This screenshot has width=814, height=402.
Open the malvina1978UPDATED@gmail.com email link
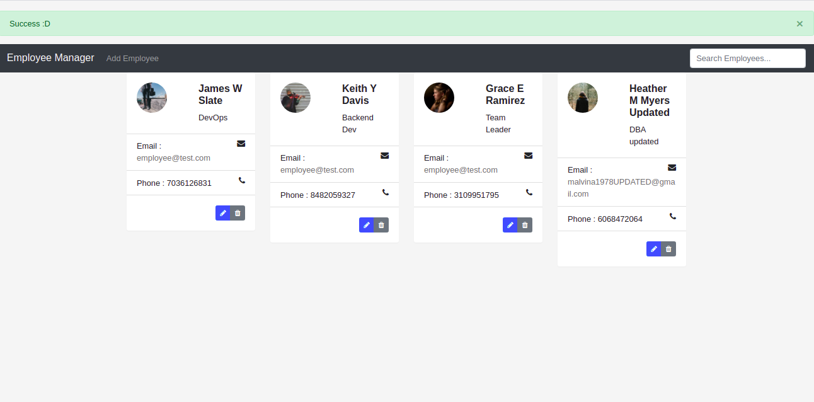click(x=621, y=188)
